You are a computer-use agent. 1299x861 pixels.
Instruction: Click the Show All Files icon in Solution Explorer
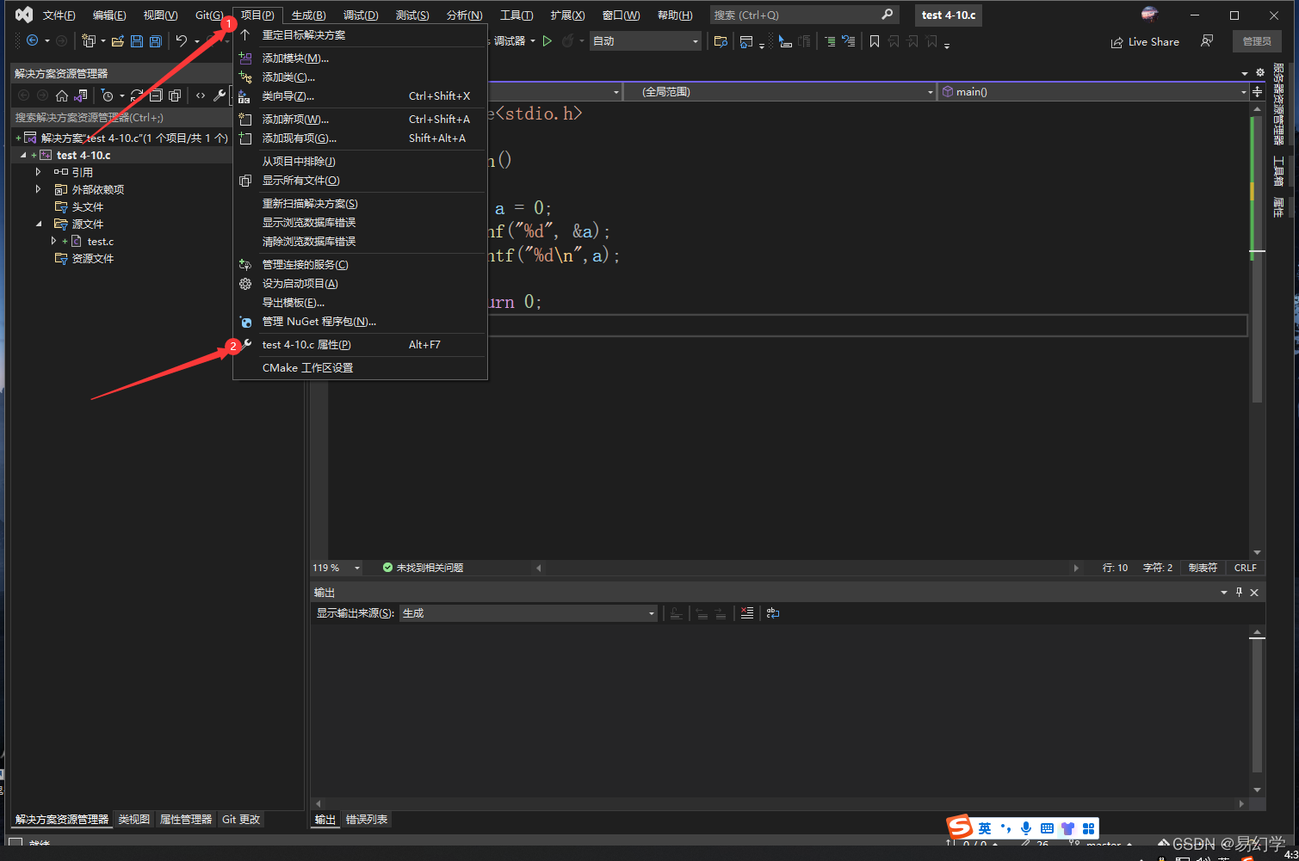tap(175, 95)
